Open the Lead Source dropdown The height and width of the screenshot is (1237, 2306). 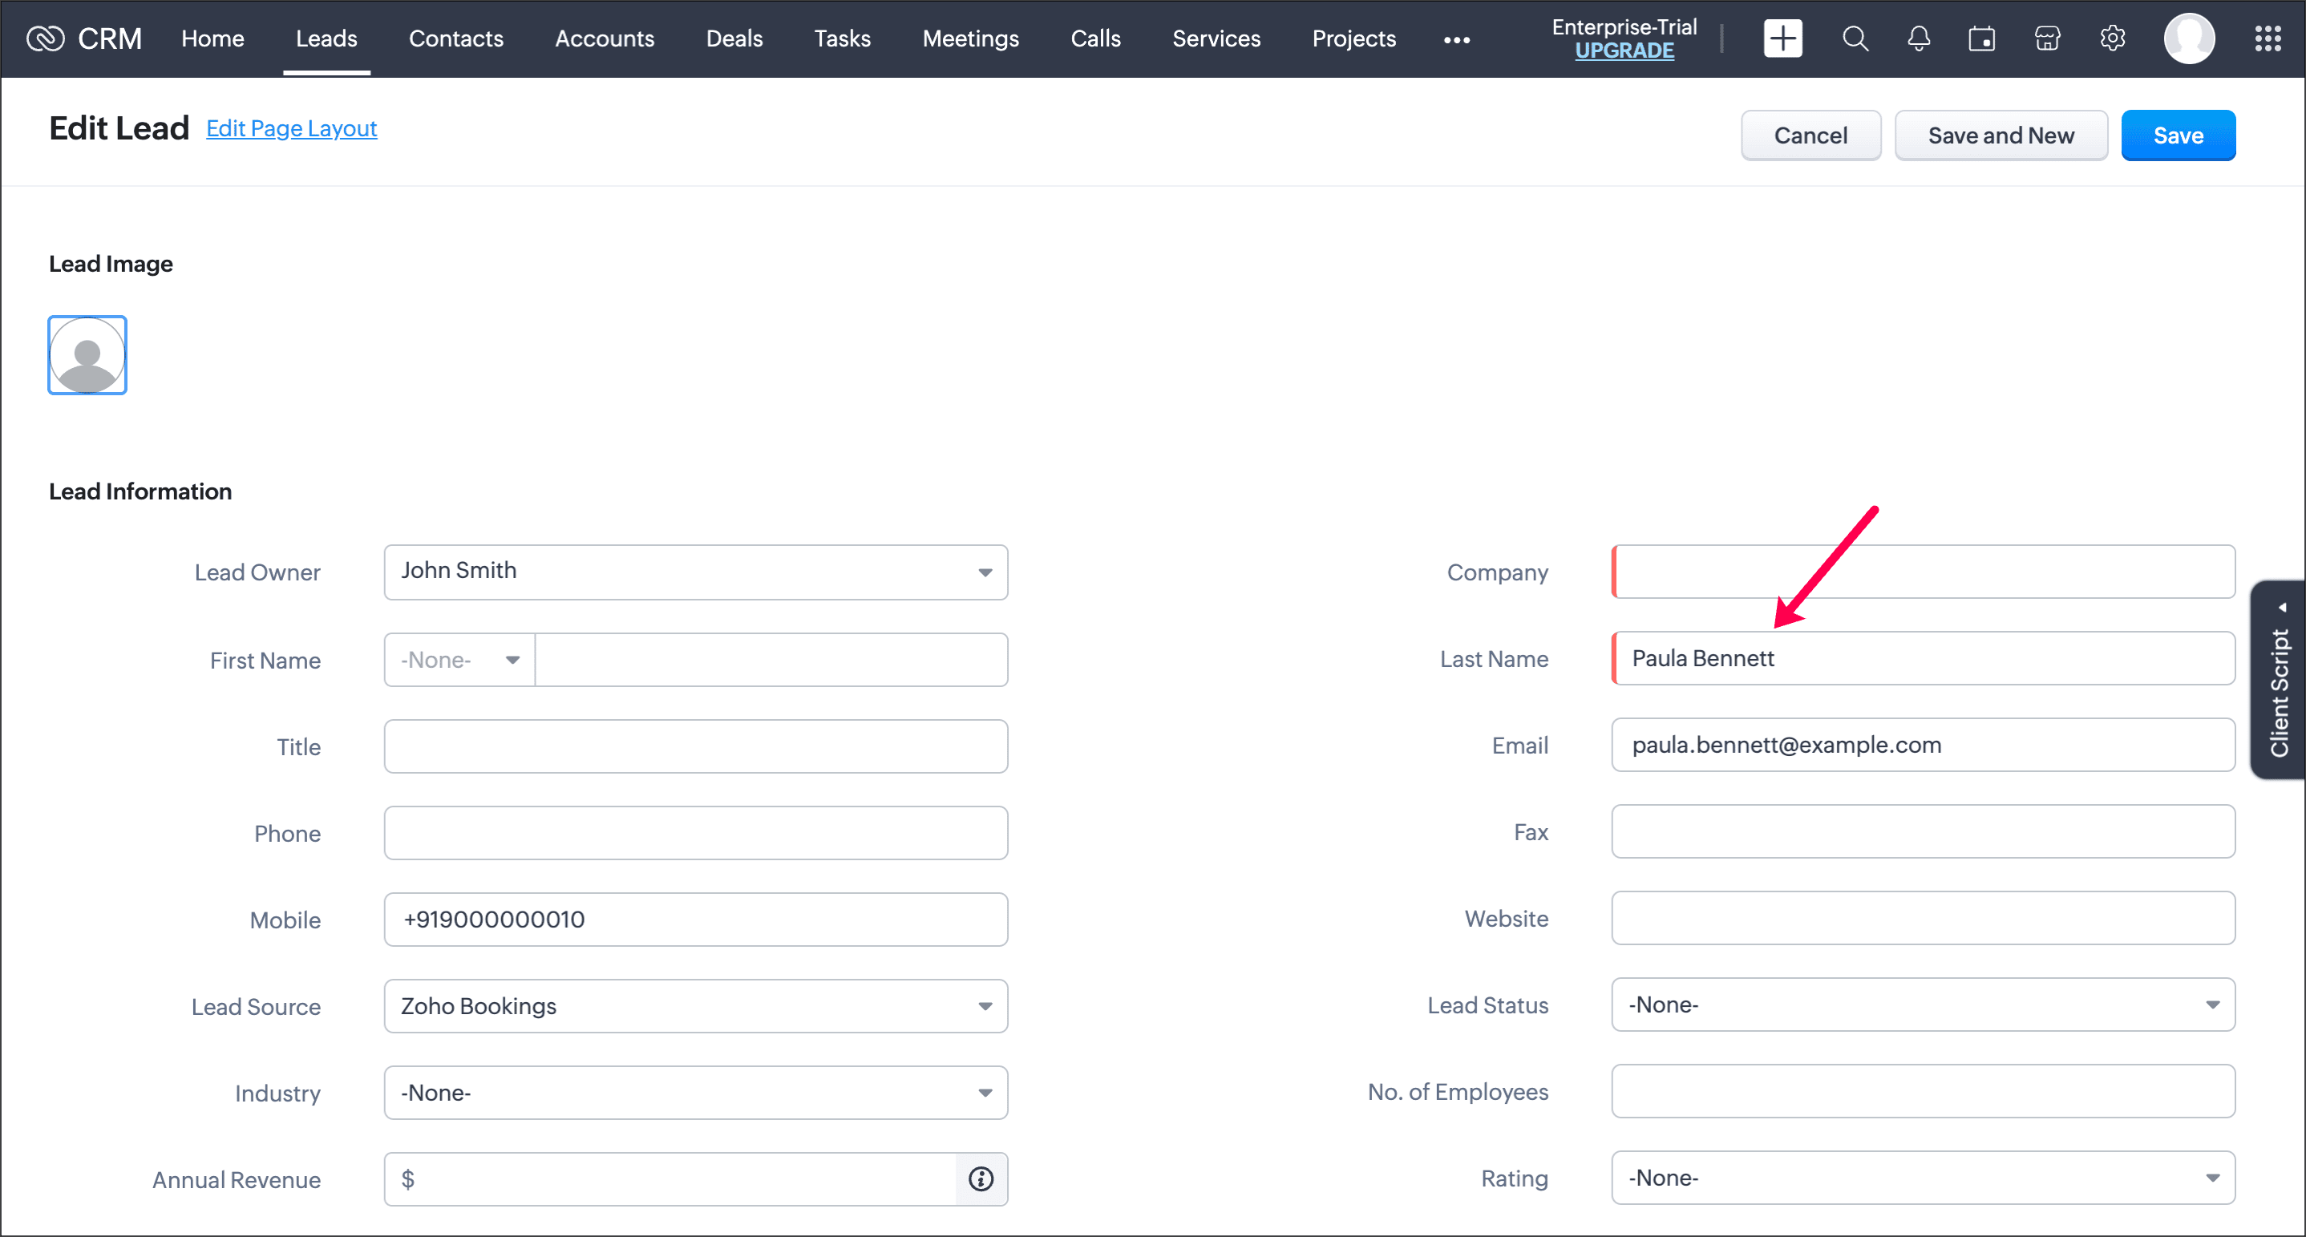[x=695, y=1006]
